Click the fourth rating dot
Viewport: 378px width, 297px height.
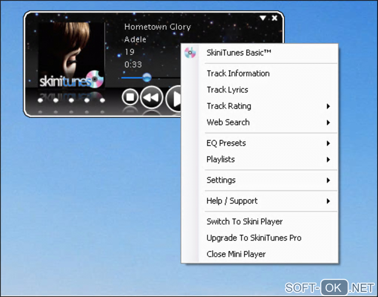pos(87,100)
